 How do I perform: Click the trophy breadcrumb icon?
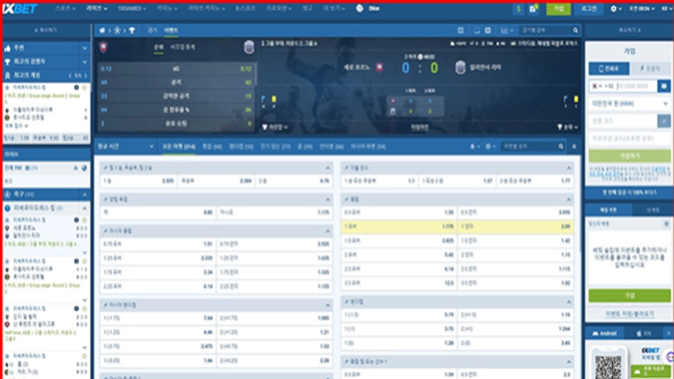coord(131,30)
